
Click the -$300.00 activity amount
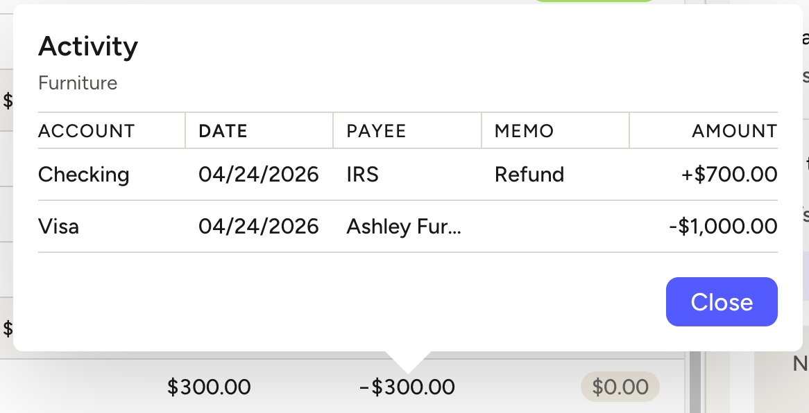407,387
